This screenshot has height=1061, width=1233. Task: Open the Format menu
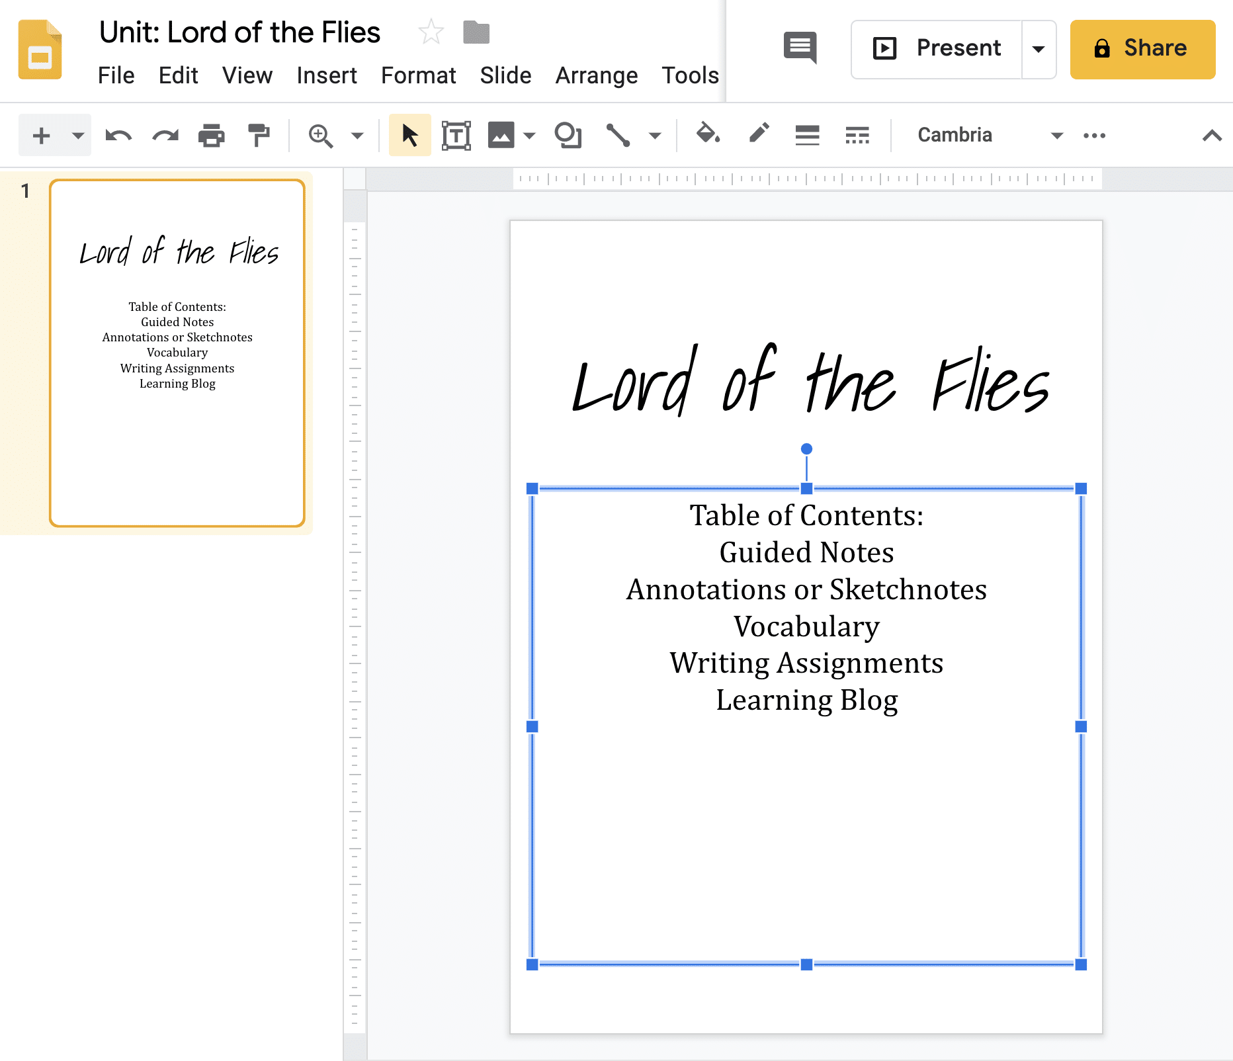[418, 75]
